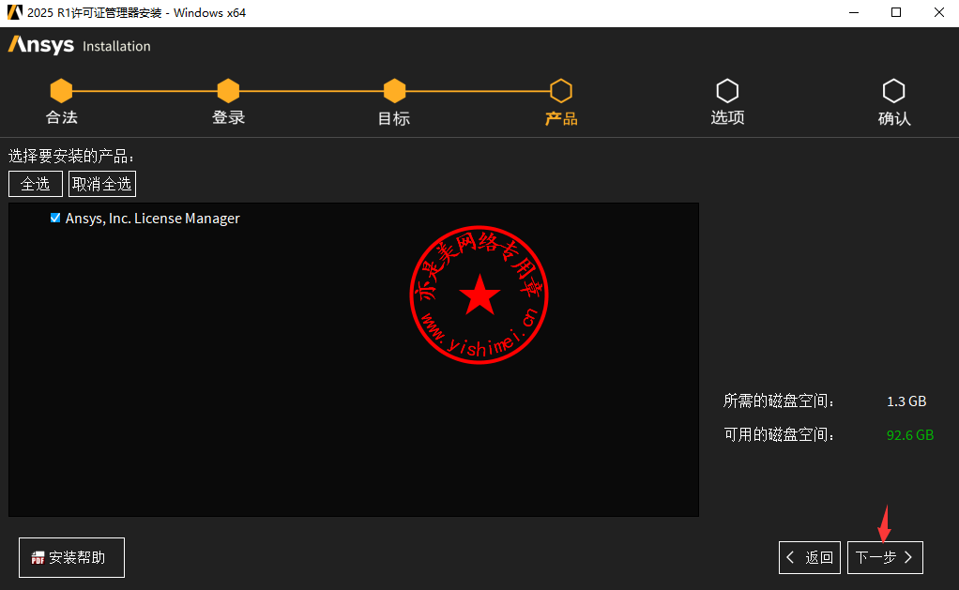This screenshot has width=959, height=590.
Task: Click the Ansys logo in header
Action: click(41, 45)
